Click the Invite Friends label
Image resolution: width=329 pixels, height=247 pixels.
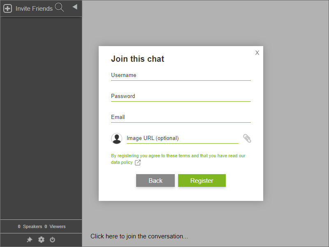tap(34, 8)
